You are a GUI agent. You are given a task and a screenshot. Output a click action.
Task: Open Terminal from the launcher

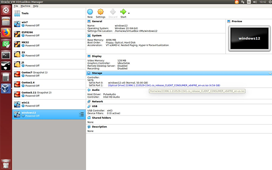click(6, 55)
